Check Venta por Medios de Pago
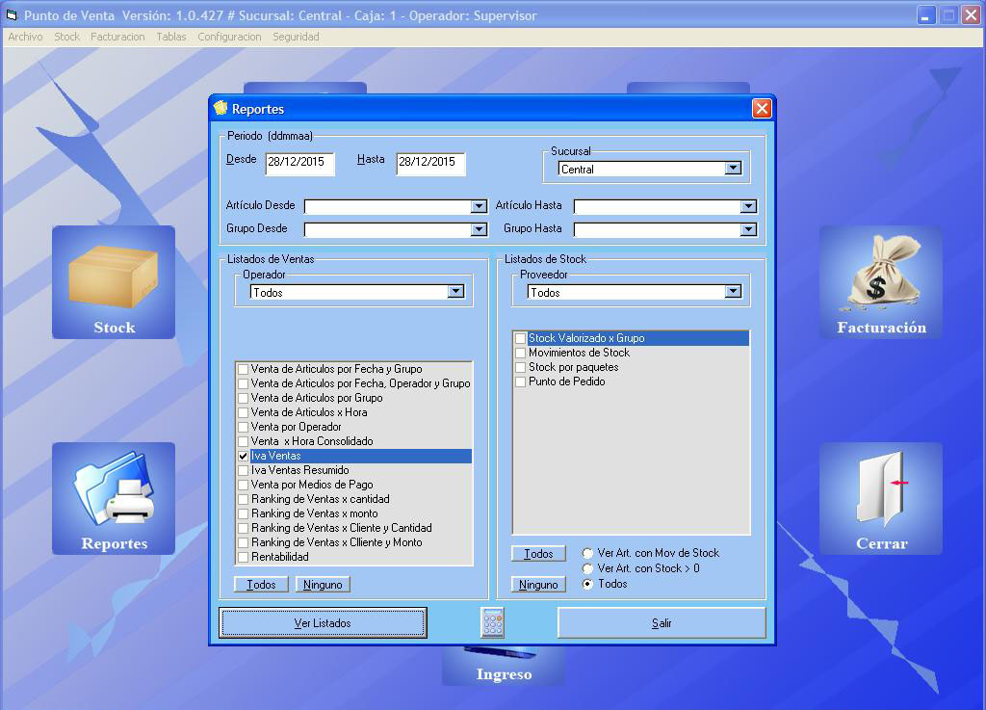Image resolution: width=986 pixels, height=710 pixels. (x=243, y=485)
